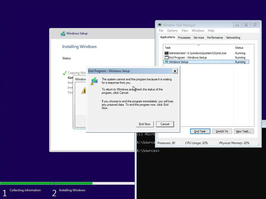The image size is (266, 199).
Task: Select the Windows Setup task row
Action: [206, 62]
